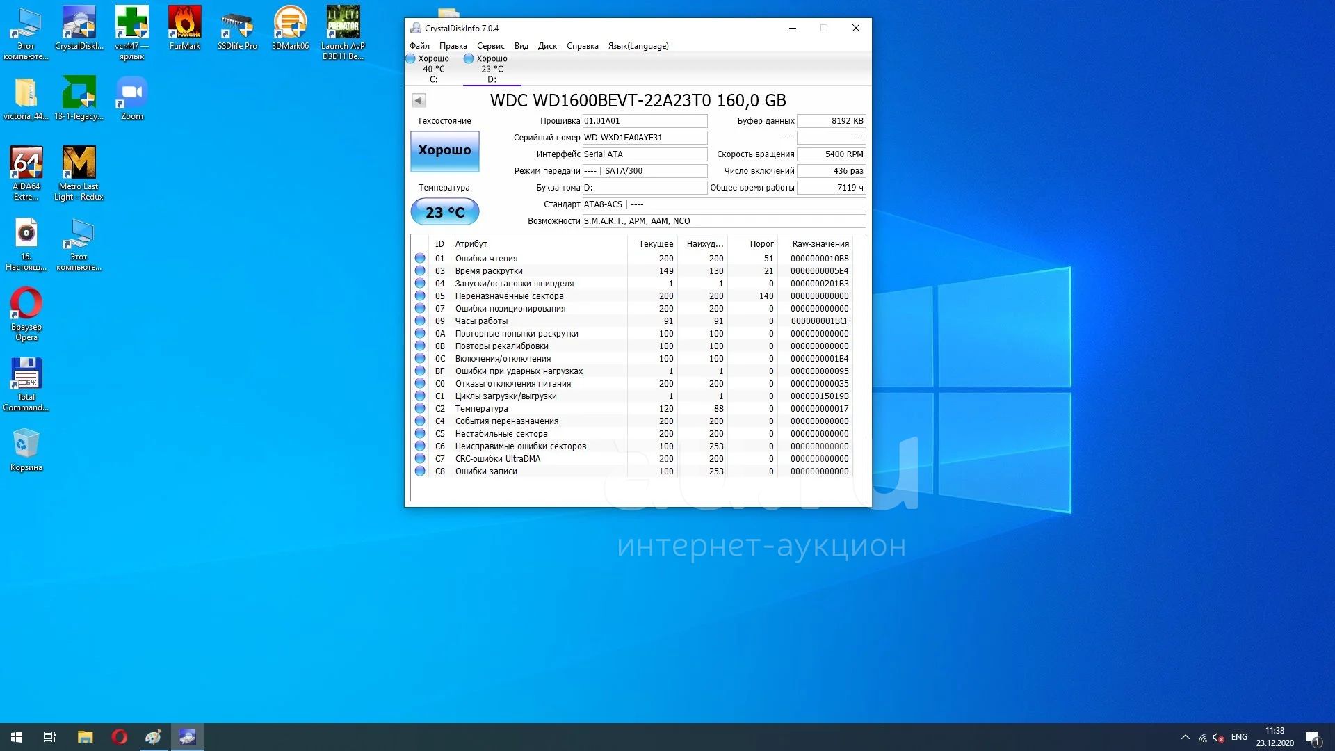This screenshot has width=1335, height=751.
Task: Click the total hours value 7119 ч
Action: [x=831, y=188]
